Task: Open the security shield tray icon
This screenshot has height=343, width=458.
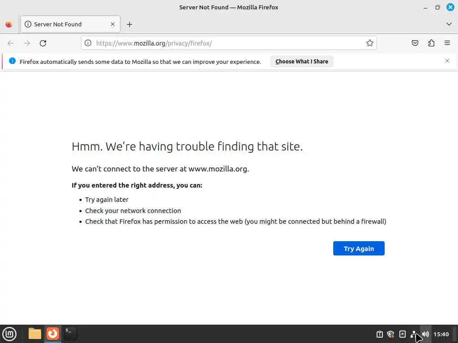Action: tap(390, 334)
